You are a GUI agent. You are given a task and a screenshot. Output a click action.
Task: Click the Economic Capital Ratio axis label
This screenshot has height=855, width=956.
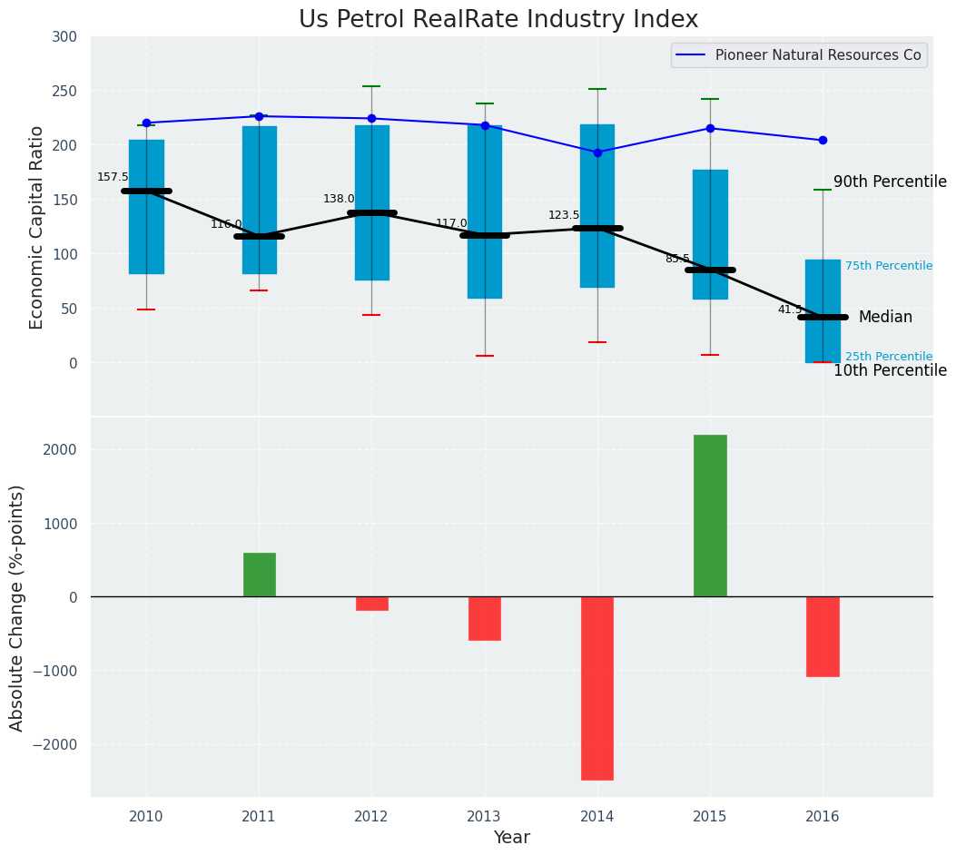(37, 227)
